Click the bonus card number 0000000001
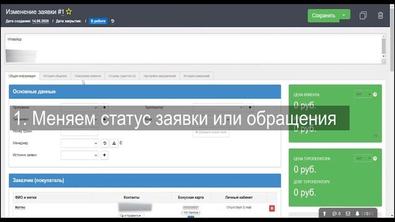The width and height of the screenshot is (395, 222). 191,207
